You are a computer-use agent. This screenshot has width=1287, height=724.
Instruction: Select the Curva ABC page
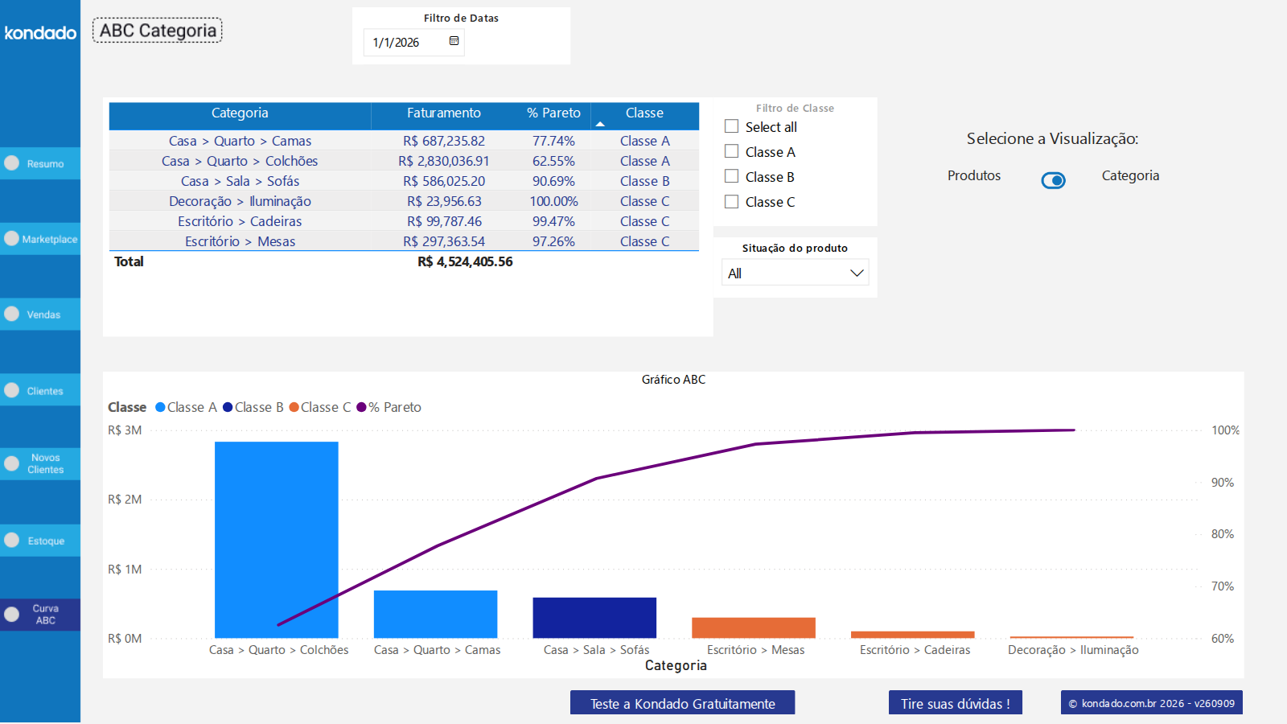40,615
